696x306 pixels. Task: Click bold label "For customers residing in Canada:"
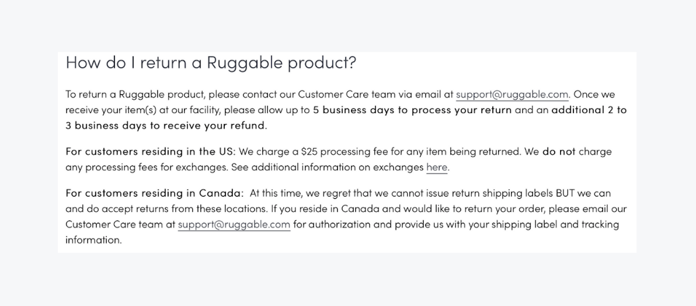pos(155,193)
